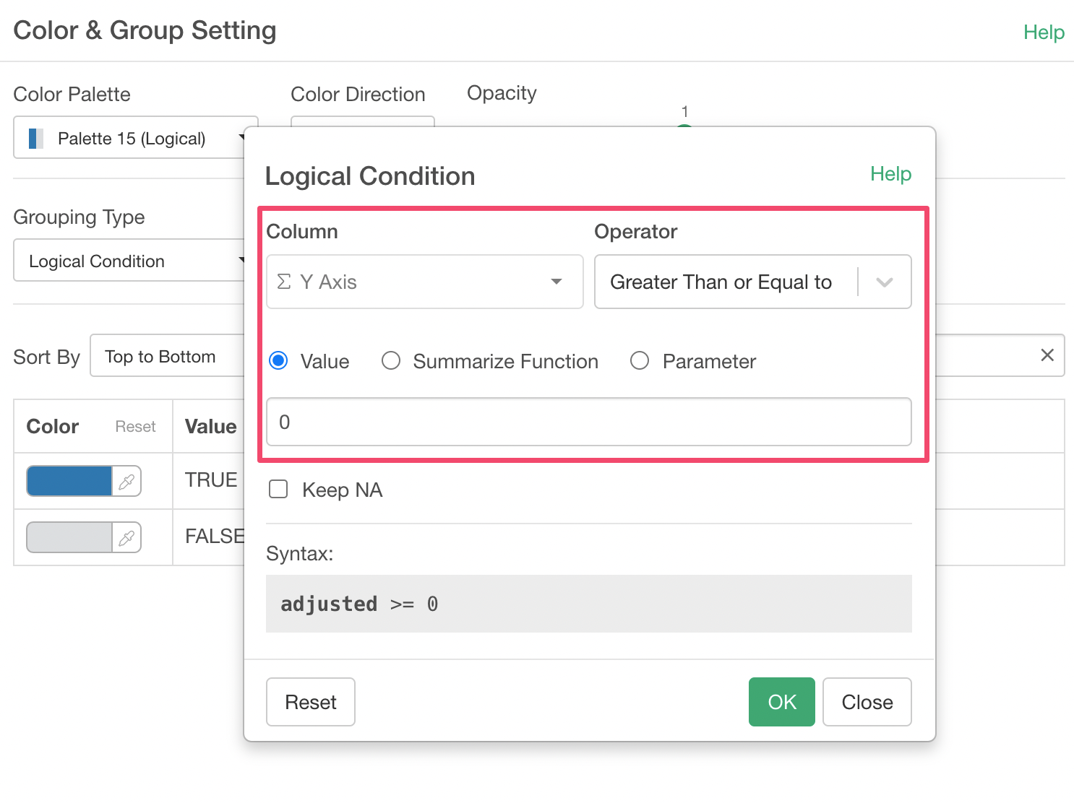Screen dimensions: 1074x803
Task: Open the Sort By Top to Bottom dropdown
Action: pos(166,356)
